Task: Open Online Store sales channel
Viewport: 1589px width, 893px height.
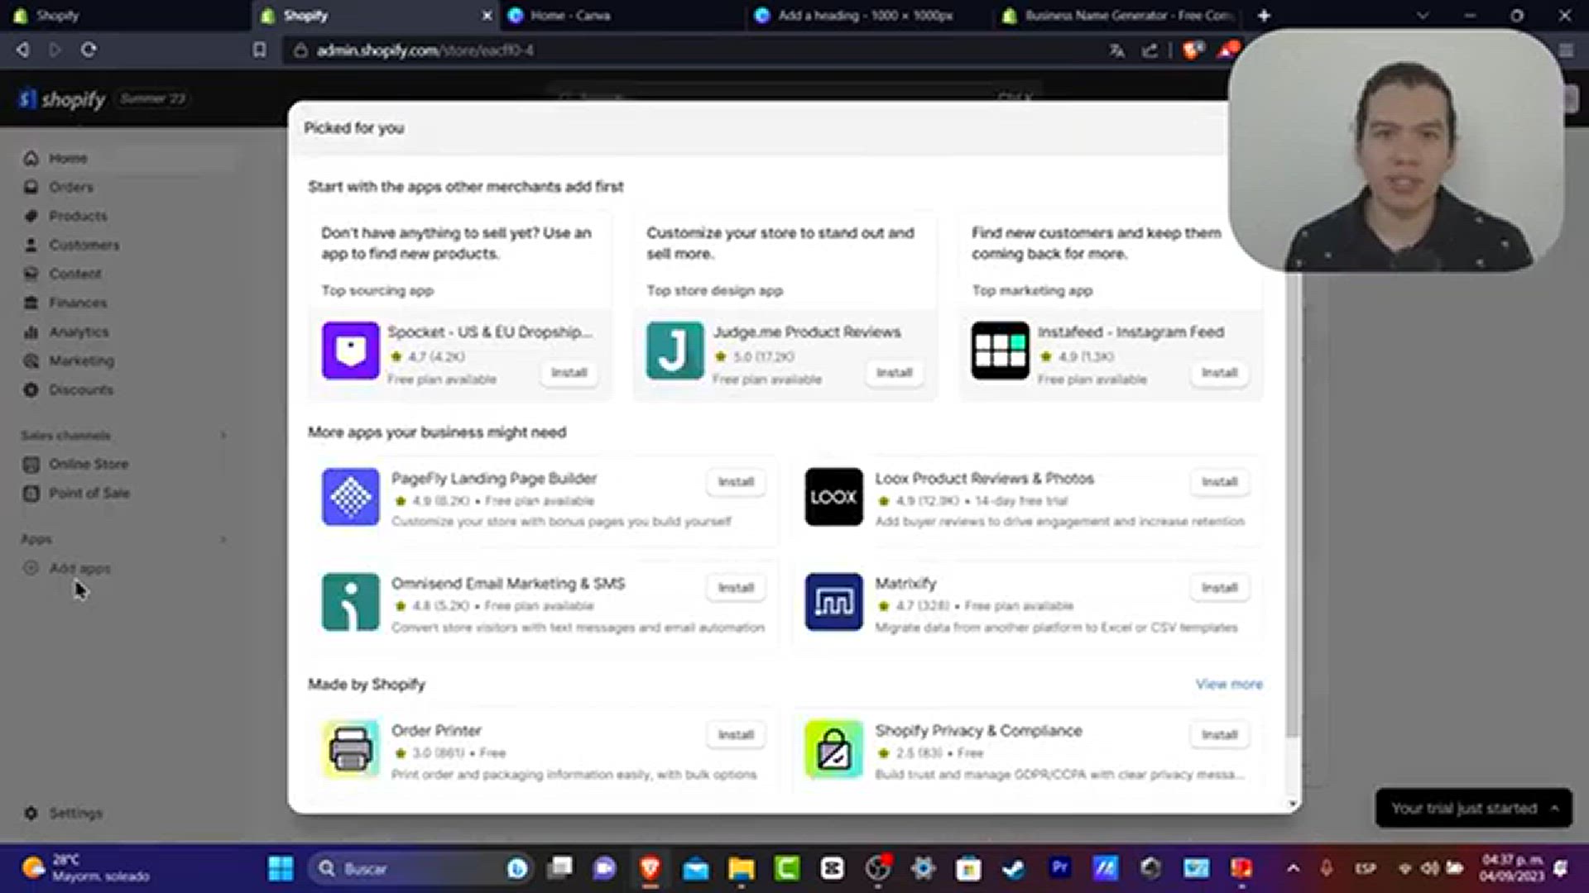Action: pos(89,464)
